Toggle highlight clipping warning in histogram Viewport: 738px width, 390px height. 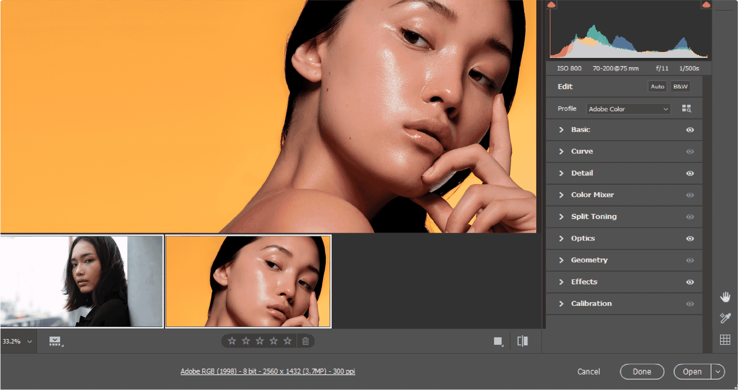tap(706, 5)
